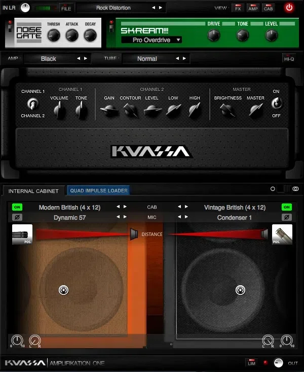Click the Condenser 1 mic position thumbnail
The width and height of the screenshot is (304, 372).
click(282, 234)
